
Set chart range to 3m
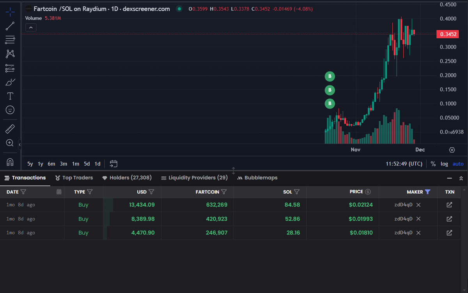[x=64, y=164]
